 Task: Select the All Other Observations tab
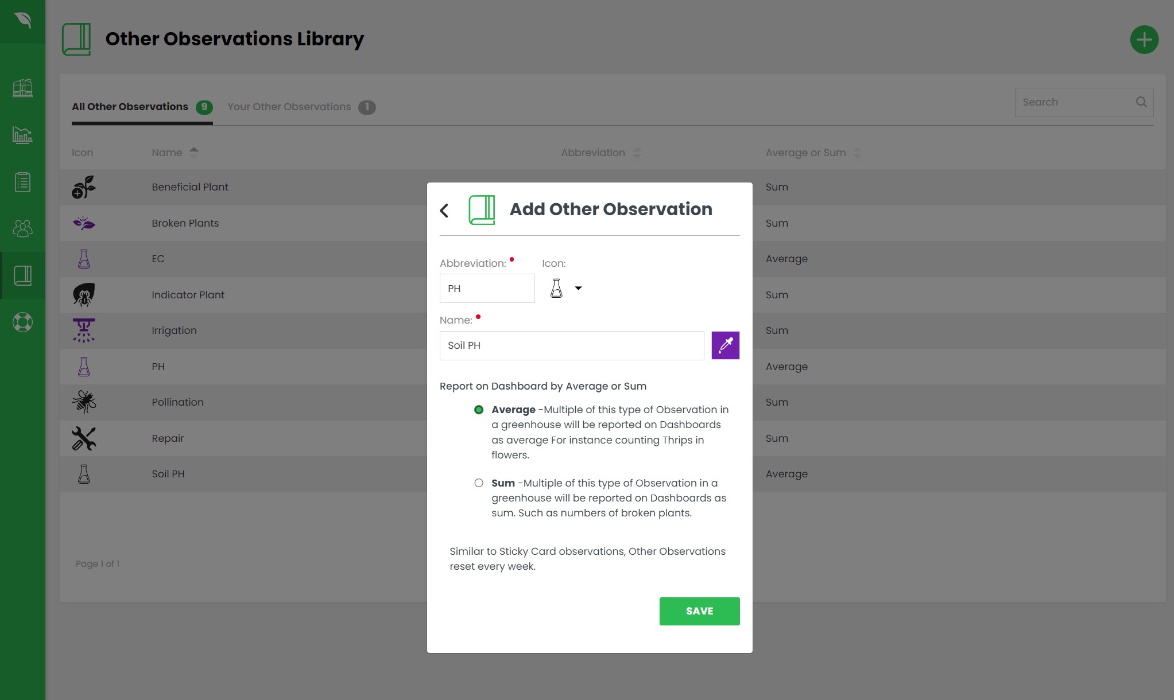coord(130,107)
